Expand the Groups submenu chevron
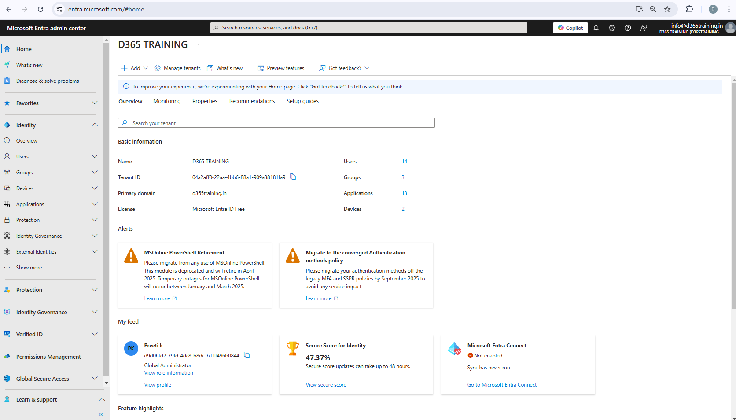 click(x=94, y=172)
